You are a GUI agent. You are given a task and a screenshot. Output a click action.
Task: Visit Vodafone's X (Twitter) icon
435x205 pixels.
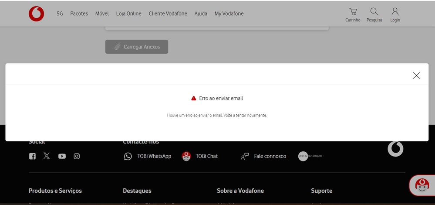(x=47, y=156)
